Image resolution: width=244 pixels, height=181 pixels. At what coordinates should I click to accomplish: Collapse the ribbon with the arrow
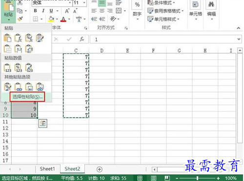point(239,28)
